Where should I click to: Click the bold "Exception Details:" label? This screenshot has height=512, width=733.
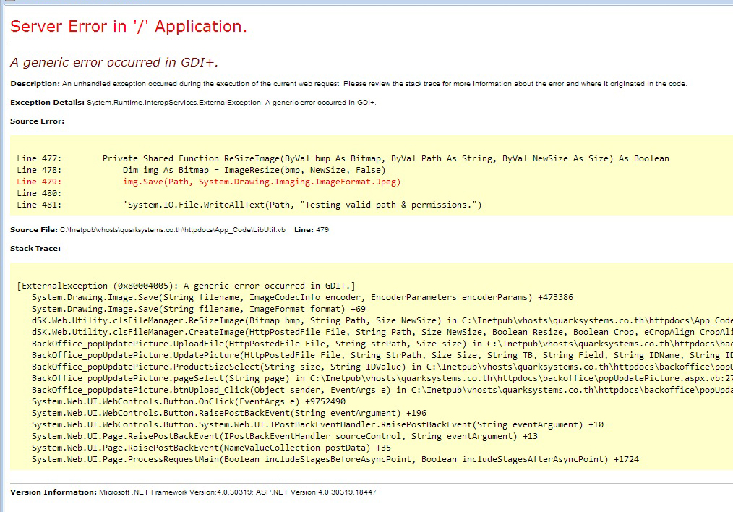tap(47, 103)
